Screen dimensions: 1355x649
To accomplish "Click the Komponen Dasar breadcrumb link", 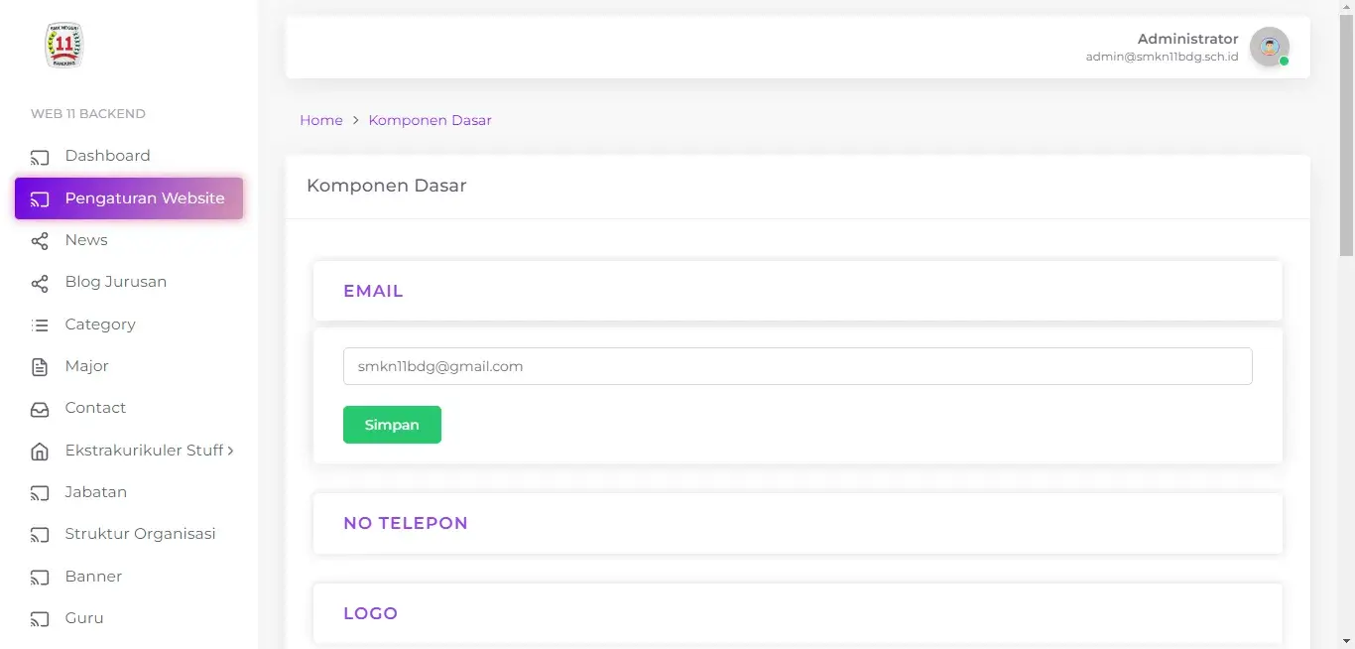I will tap(430, 120).
